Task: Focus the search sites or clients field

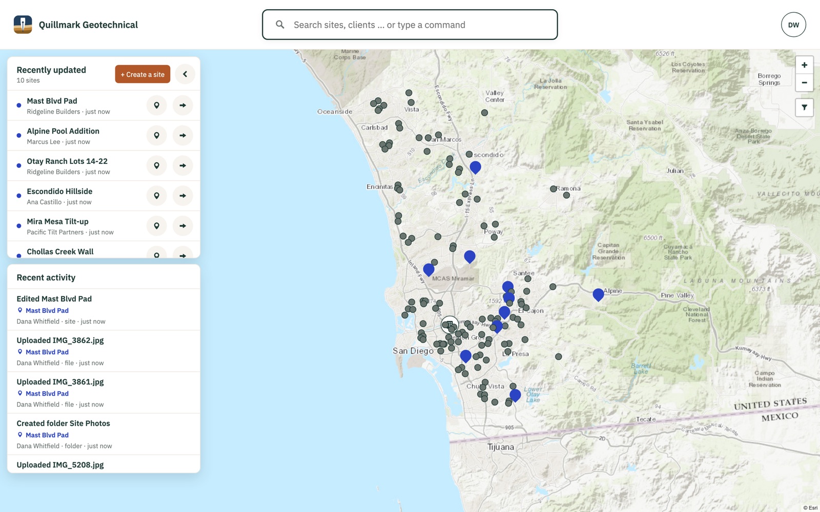Action: click(x=409, y=25)
